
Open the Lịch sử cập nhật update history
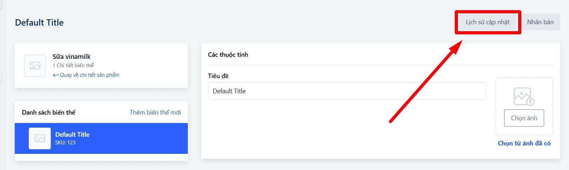pos(487,22)
